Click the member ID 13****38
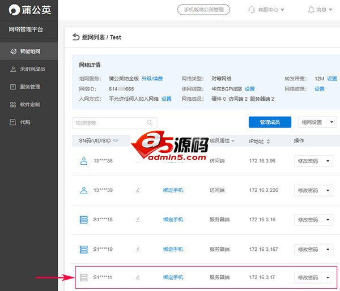 pyautogui.click(x=103, y=161)
